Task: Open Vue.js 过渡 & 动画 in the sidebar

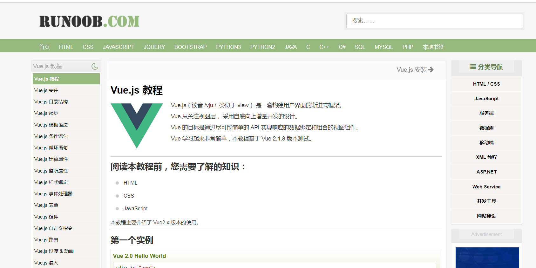Action: (66, 251)
